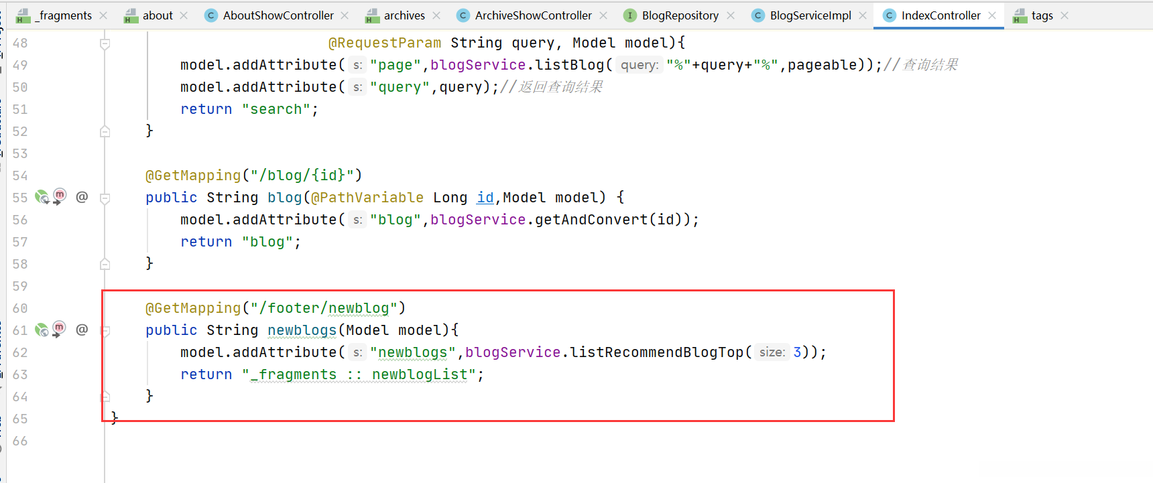Viewport: 1153px width, 483px height.
Task: Click the @GetMapping("/footer/newblog") annotation
Action: point(276,308)
